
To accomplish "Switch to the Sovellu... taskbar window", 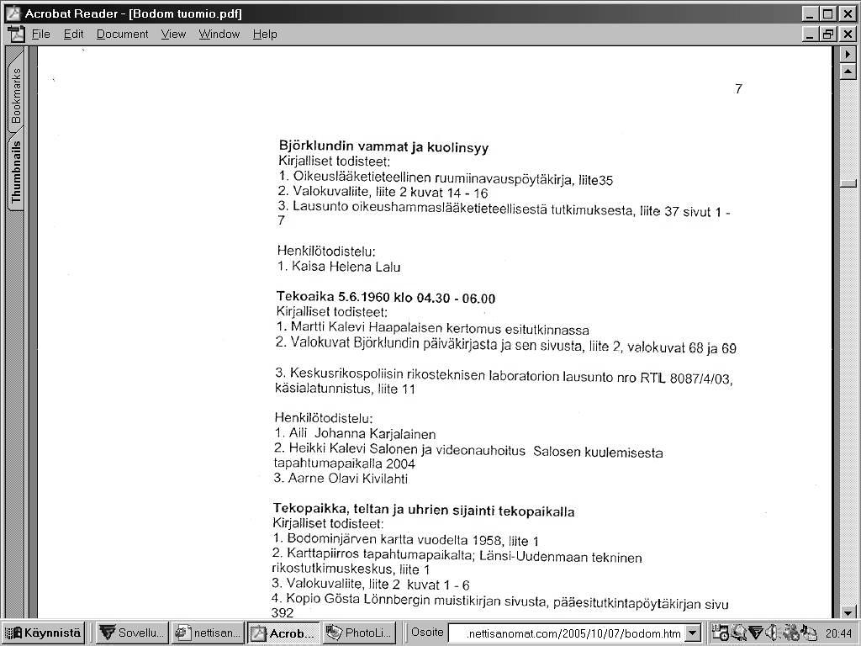I will coord(130,633).
